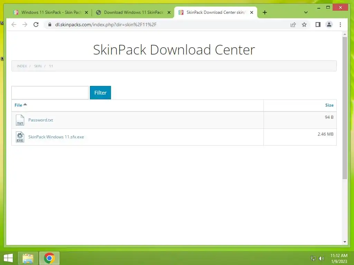Image resolution: width=354 pixels, height=265 pixels.
Task: Sort by the Size column header
Action: [x=329, y=105]
